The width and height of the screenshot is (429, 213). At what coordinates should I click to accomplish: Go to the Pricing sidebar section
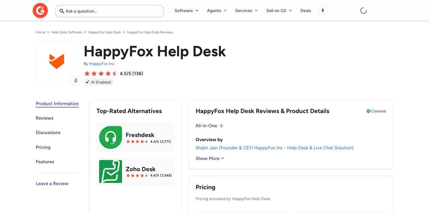pyautogui.click(x=43, y=147)
